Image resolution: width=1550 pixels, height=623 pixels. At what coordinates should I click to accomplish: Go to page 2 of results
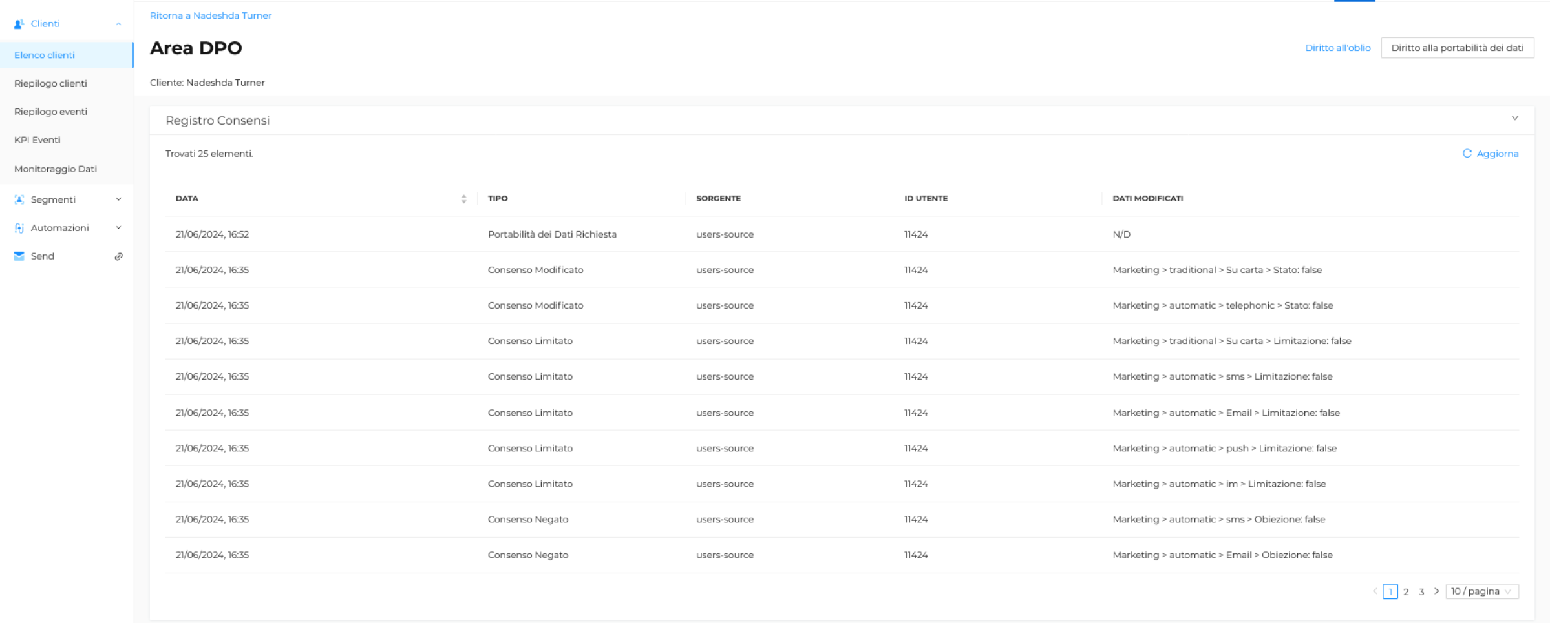click(1406, 591)
